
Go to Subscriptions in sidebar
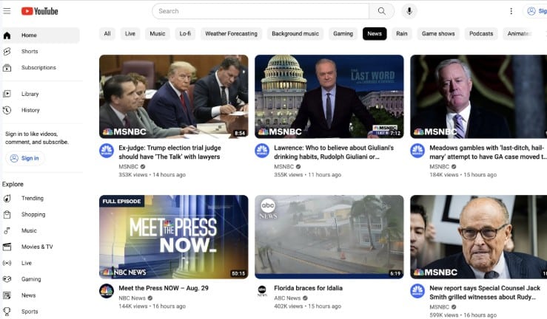pyautogui.click(x=38, y=68)
